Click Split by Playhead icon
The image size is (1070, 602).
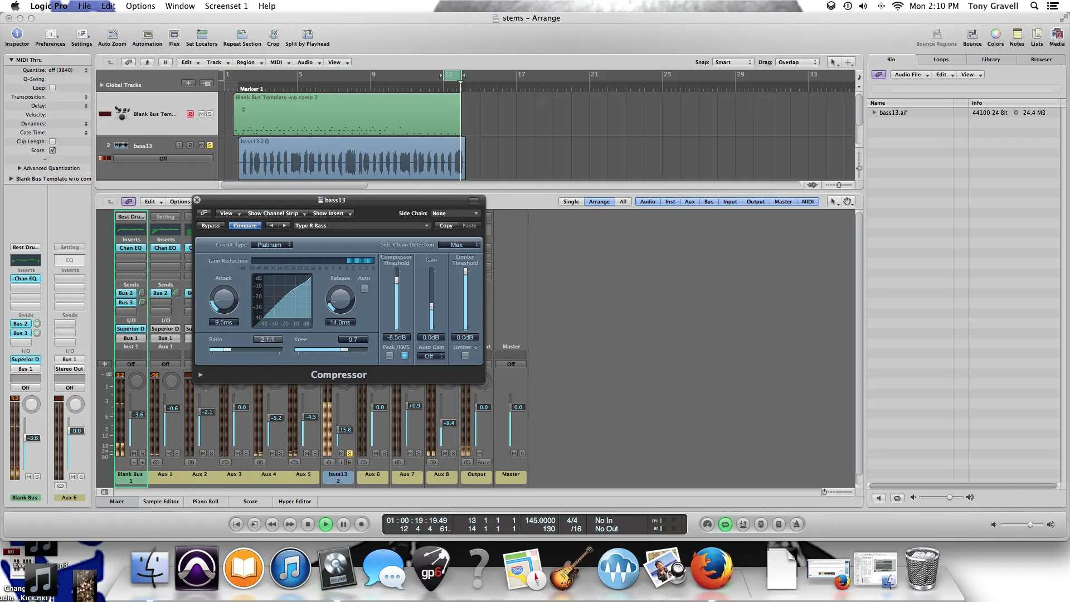(307, 37)
